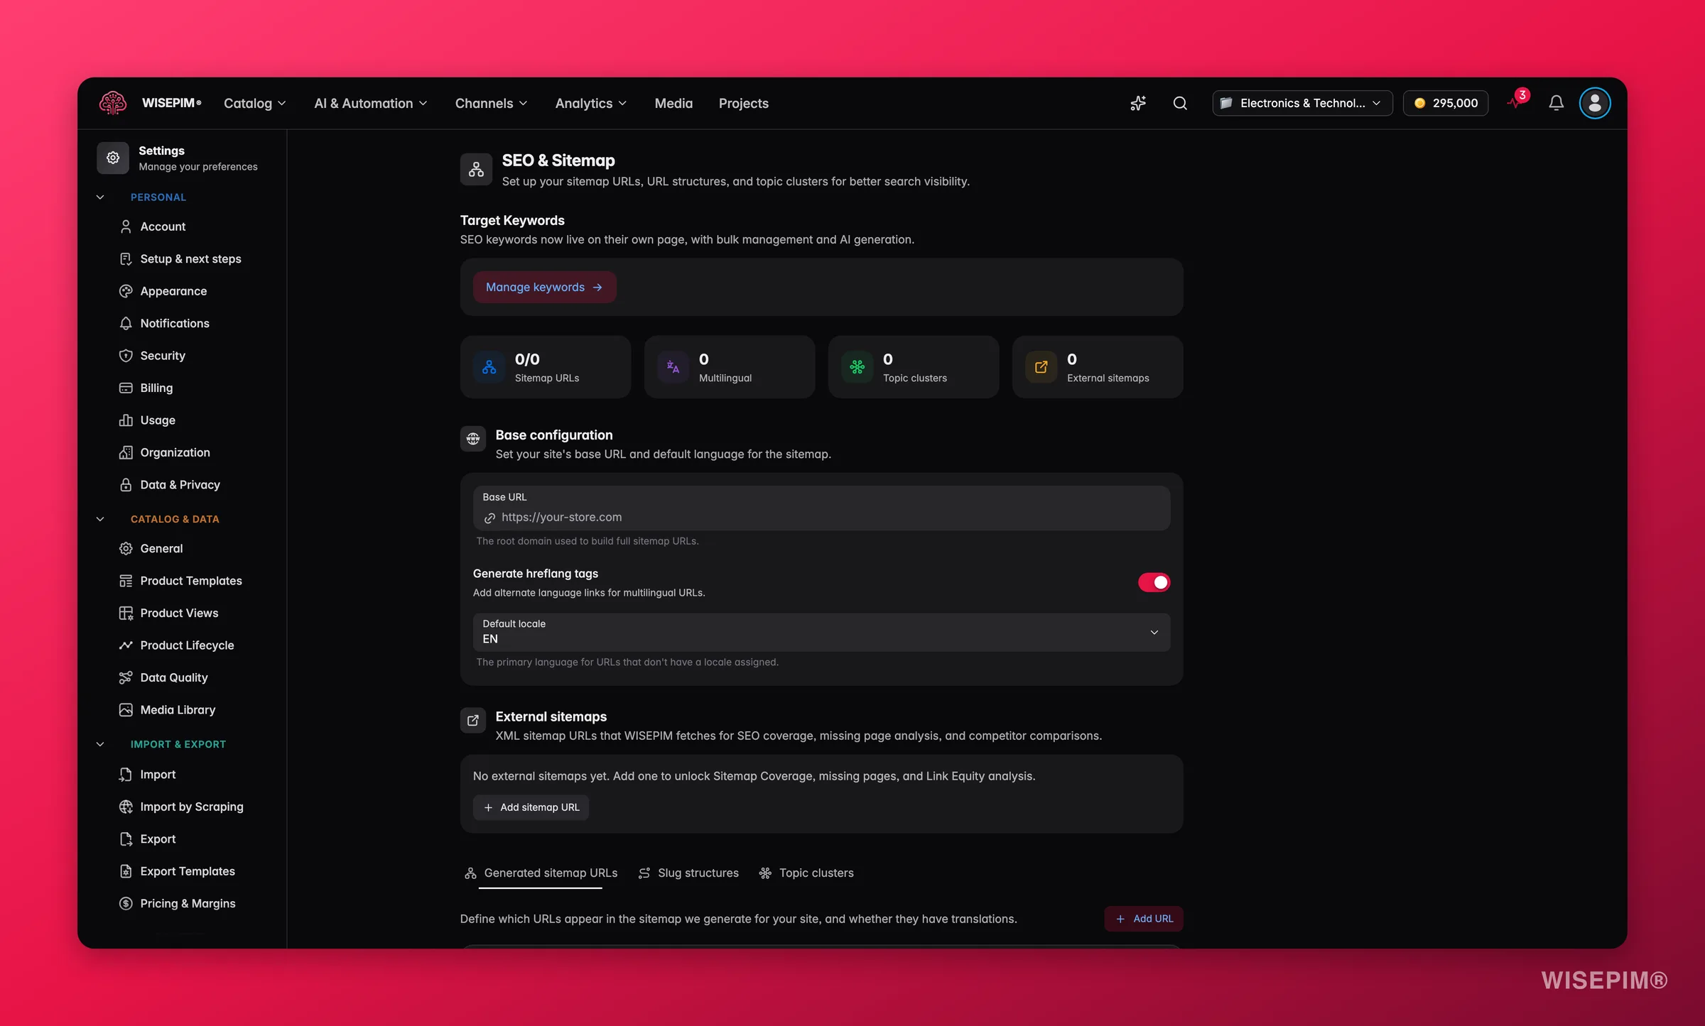This screenshot has width=1705, height=1026.
Task: Open the search magnifier icon
Action: tap(1180, 103)
